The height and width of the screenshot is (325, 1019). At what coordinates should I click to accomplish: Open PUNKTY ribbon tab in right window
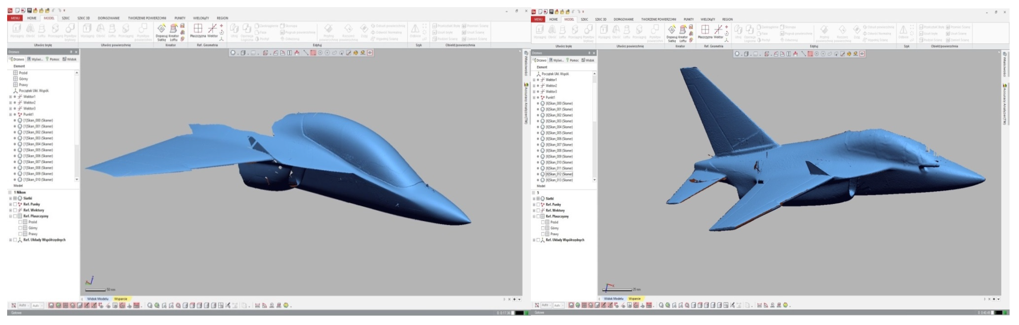point(688,19)
